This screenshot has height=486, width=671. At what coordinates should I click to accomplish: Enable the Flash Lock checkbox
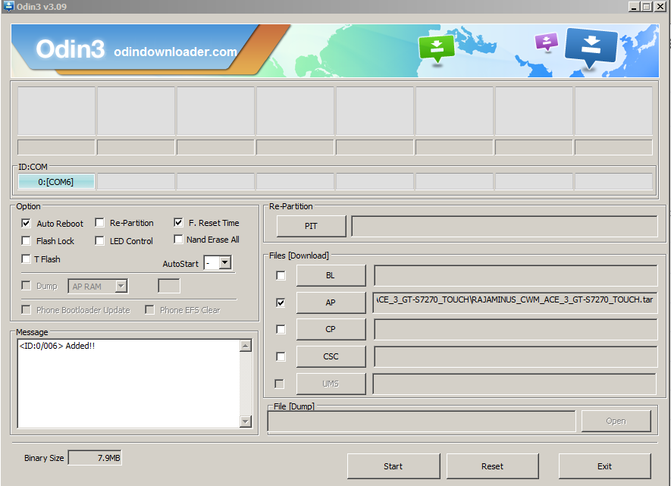pyautogui.click(x=26, y=241)
